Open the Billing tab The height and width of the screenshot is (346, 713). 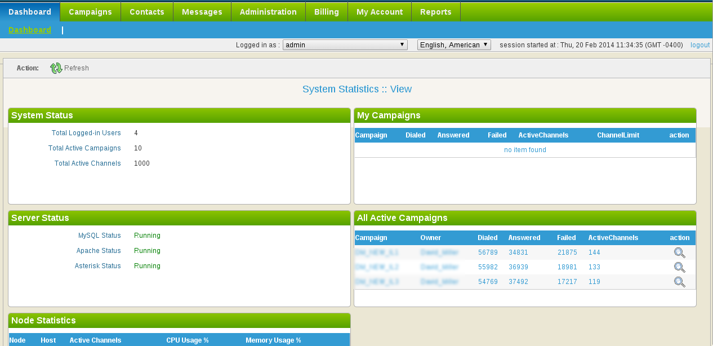tap(327, 12)
